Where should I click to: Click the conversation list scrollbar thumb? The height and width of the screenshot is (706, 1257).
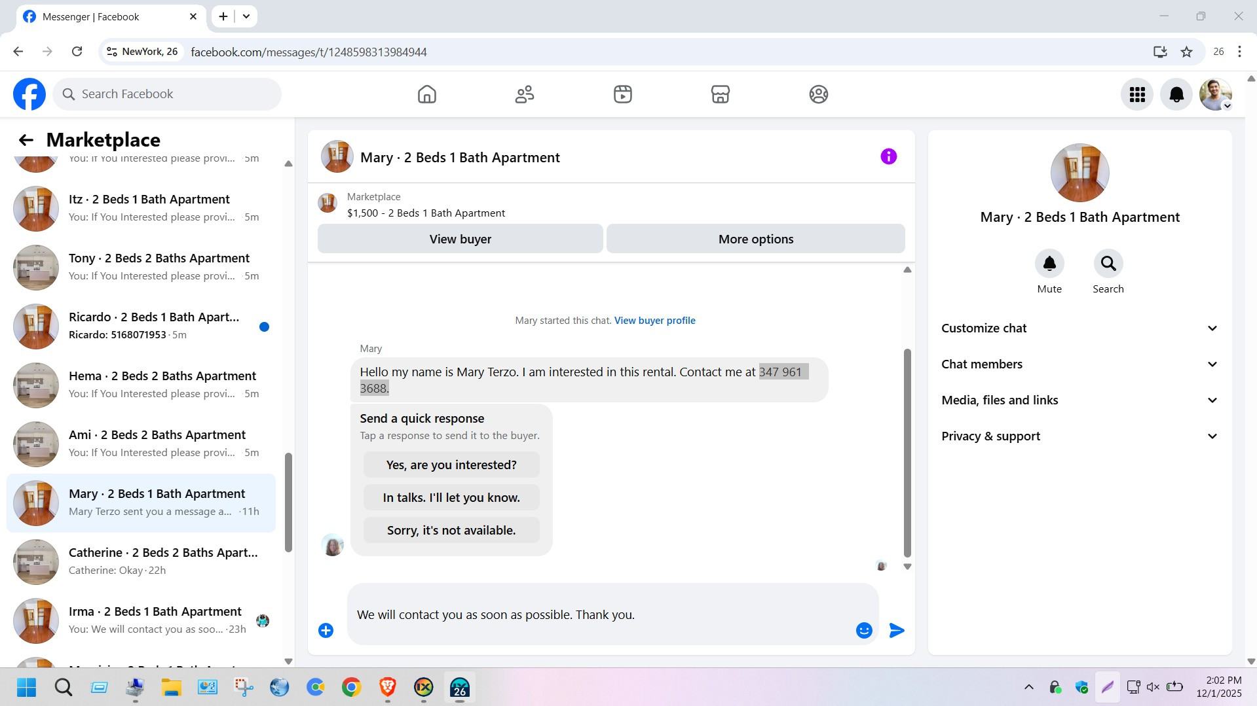[x=288, y=503]
